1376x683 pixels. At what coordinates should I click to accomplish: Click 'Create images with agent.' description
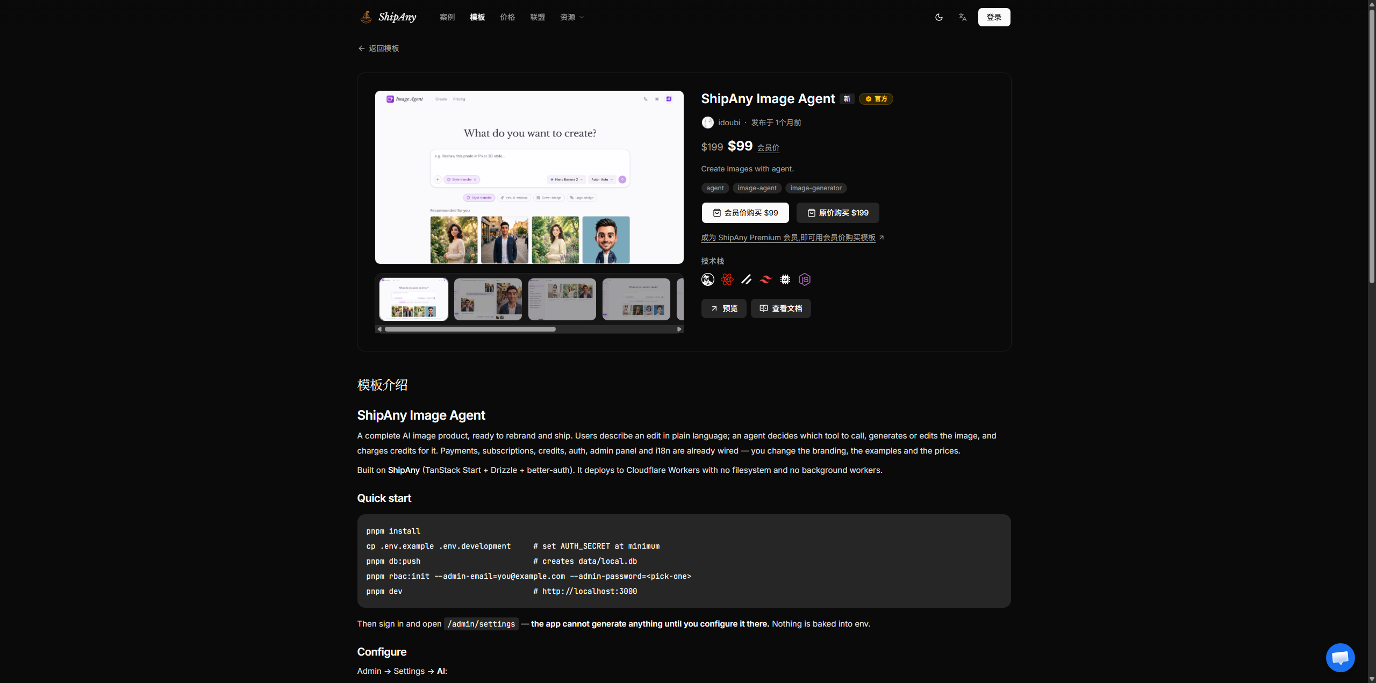pyautogui.click(x=748, y=169)
